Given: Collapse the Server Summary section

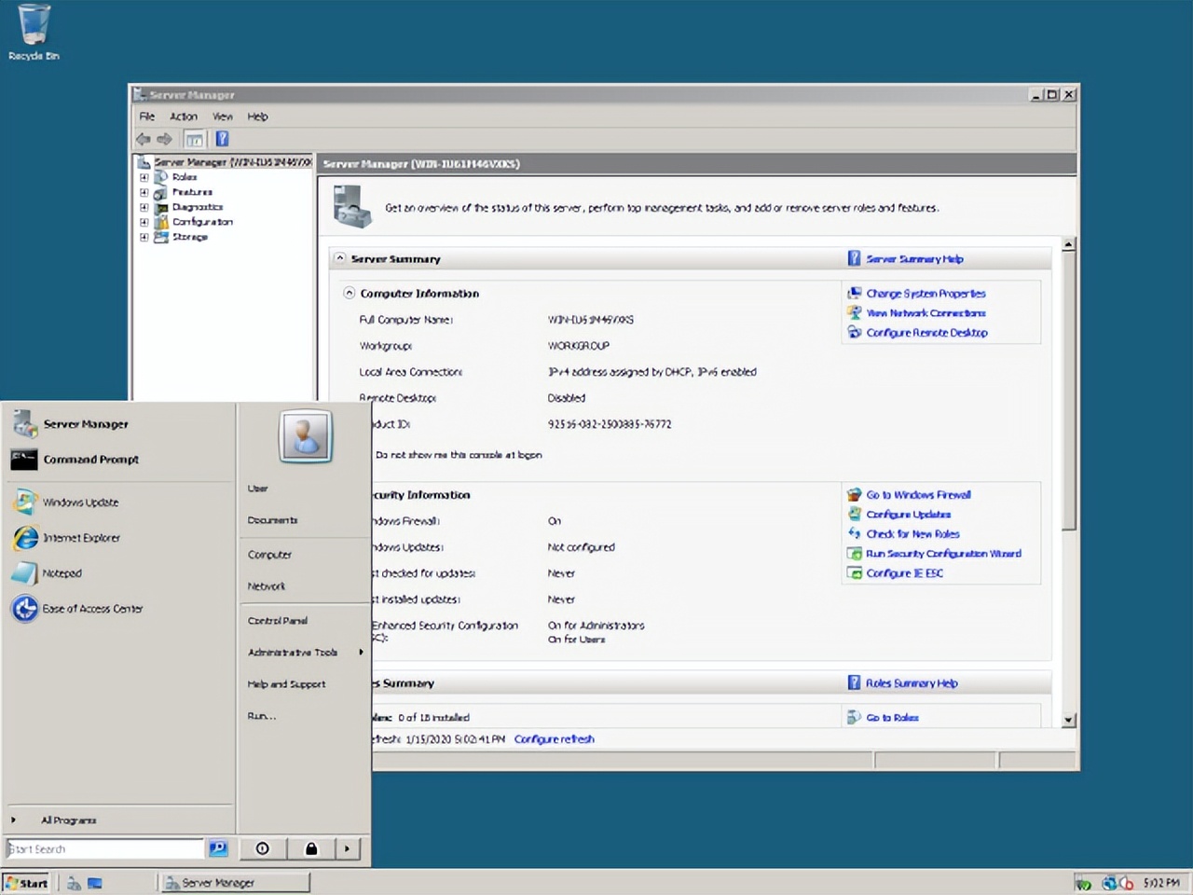Looking at the screenshot, I should [339, 258].
